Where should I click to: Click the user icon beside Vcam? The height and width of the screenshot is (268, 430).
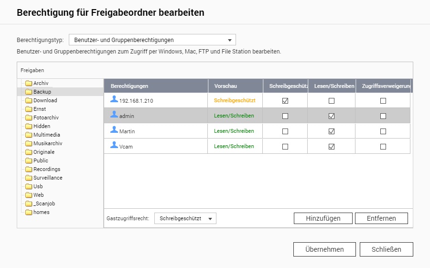click(x=114, y=145)
